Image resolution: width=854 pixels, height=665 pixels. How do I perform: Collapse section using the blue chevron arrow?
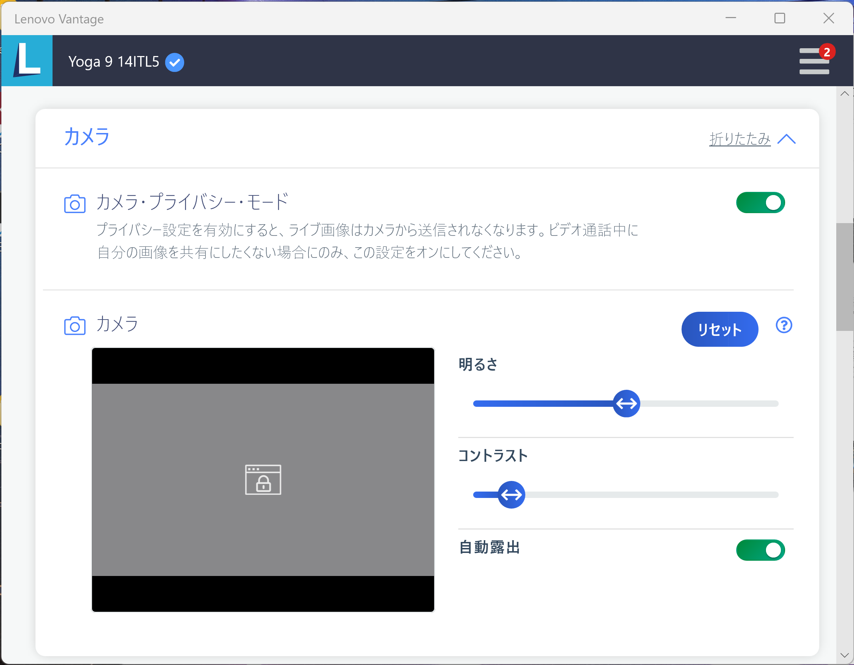click(786, 139)
